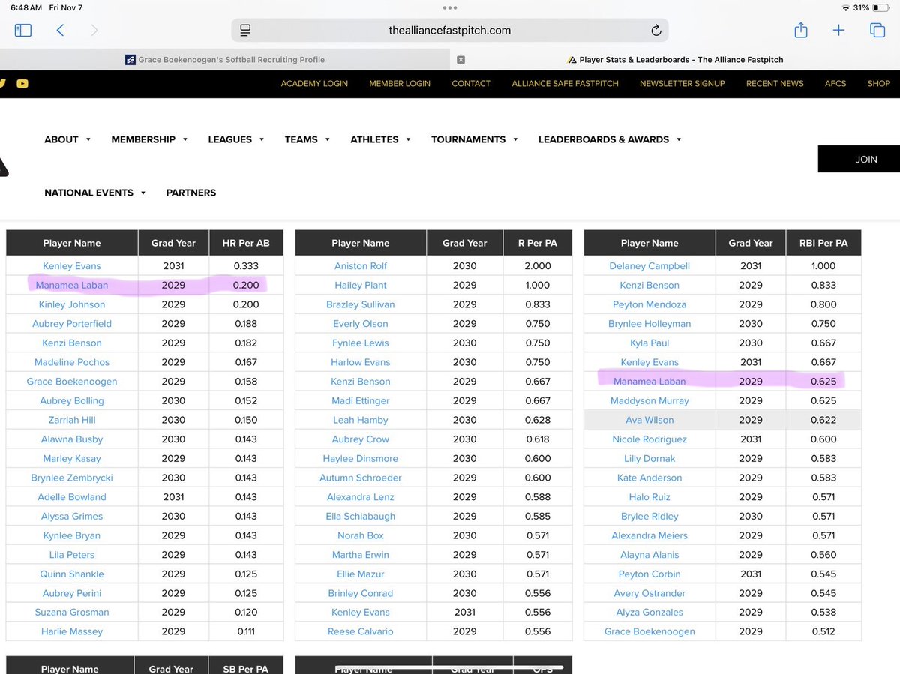Close the Player Stats tab
The width and height of the screenshot is (900, 674).
pyautogui.click(x=460, y=60)
